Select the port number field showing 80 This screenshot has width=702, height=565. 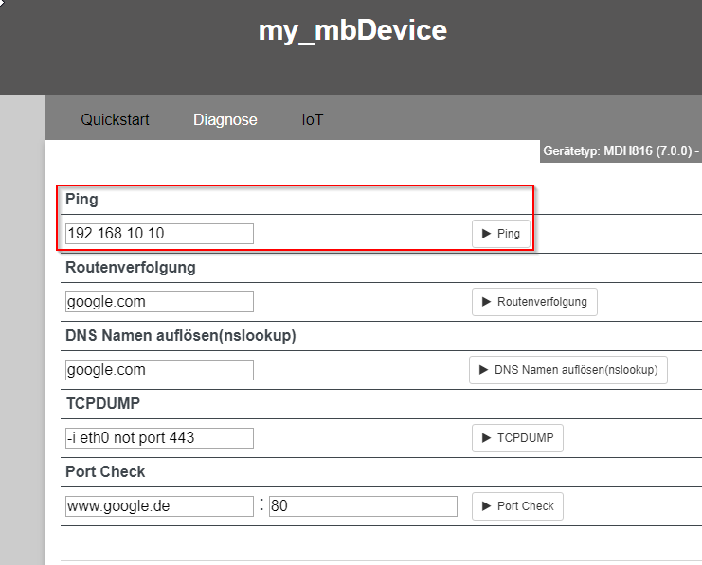(363, 506)
